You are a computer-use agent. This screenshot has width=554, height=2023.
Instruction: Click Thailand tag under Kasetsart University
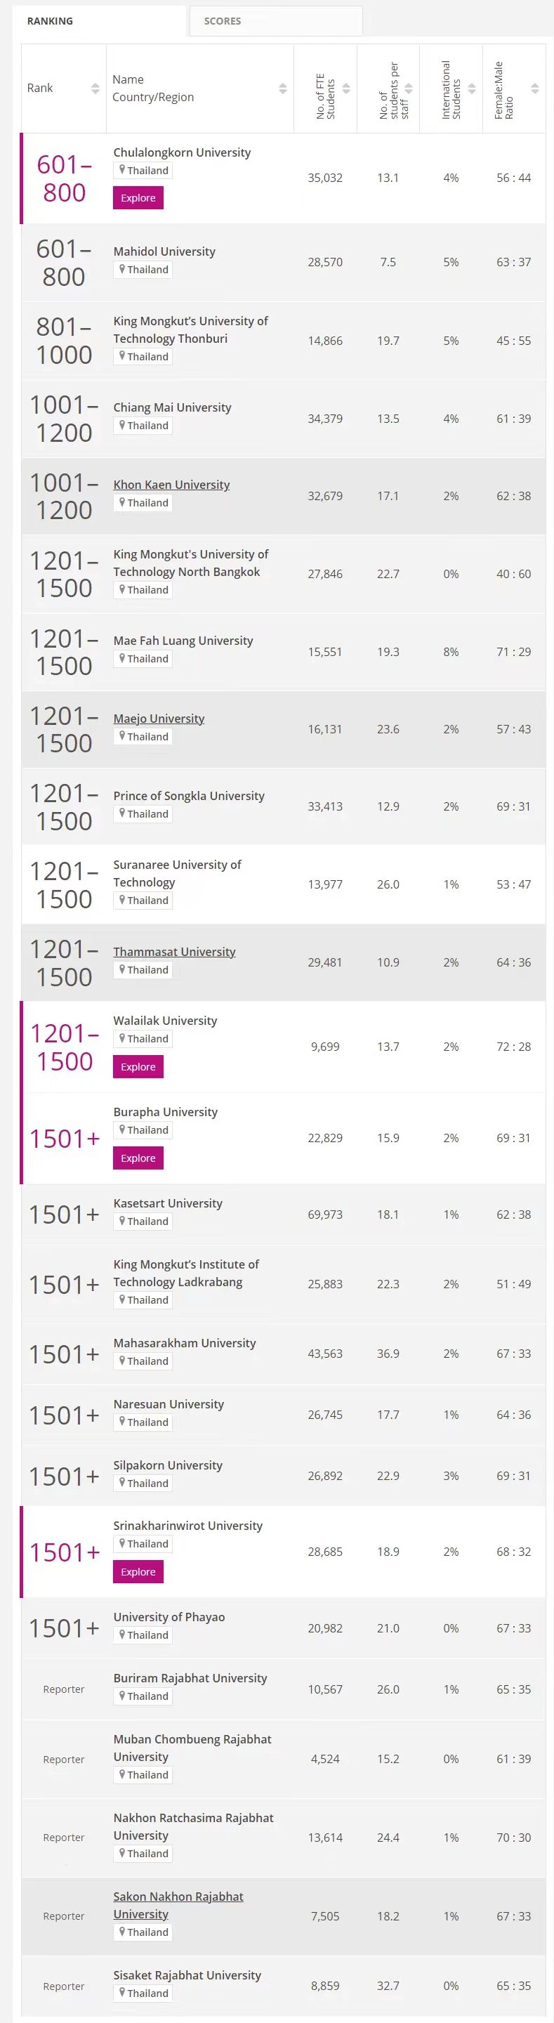click(144, 1222)
